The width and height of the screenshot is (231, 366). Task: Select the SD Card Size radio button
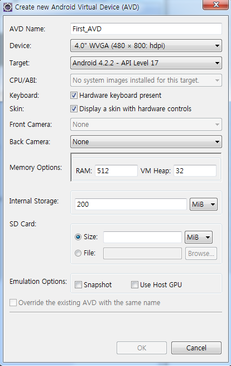[x=78, y=237]
